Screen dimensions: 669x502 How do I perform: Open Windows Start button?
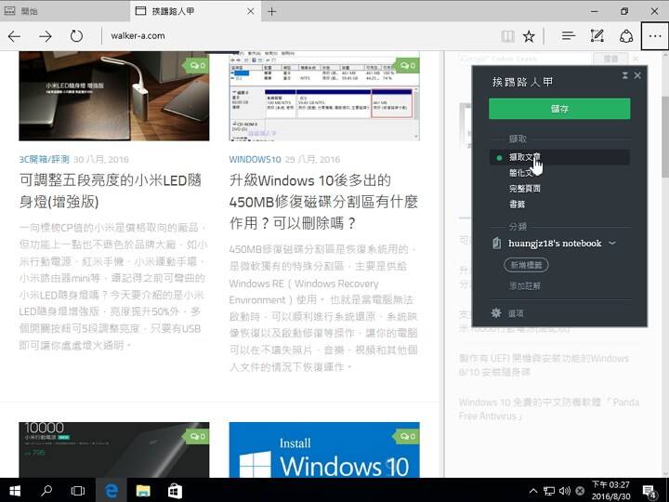click(15, 491)
